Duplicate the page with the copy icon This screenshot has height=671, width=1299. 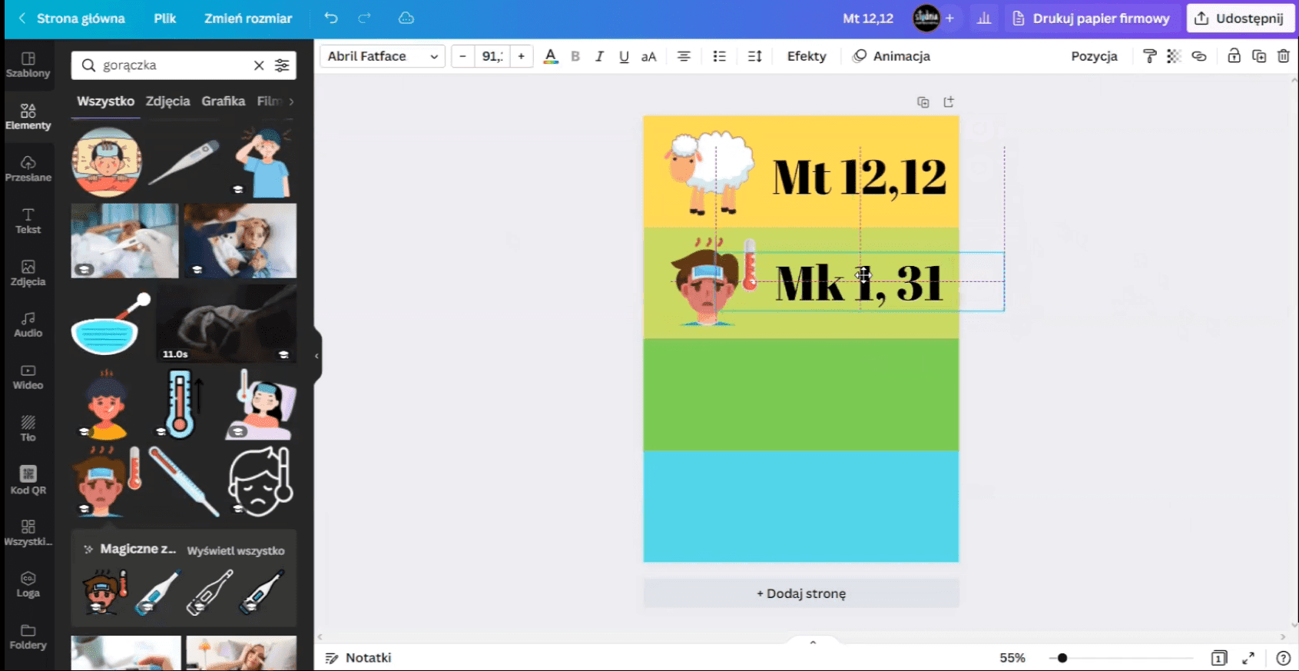point(923,102)
